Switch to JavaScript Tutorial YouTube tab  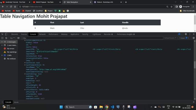point(16,2)
